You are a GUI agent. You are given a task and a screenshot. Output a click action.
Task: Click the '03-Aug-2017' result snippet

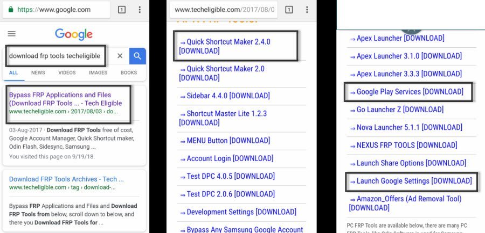point(72,139)
